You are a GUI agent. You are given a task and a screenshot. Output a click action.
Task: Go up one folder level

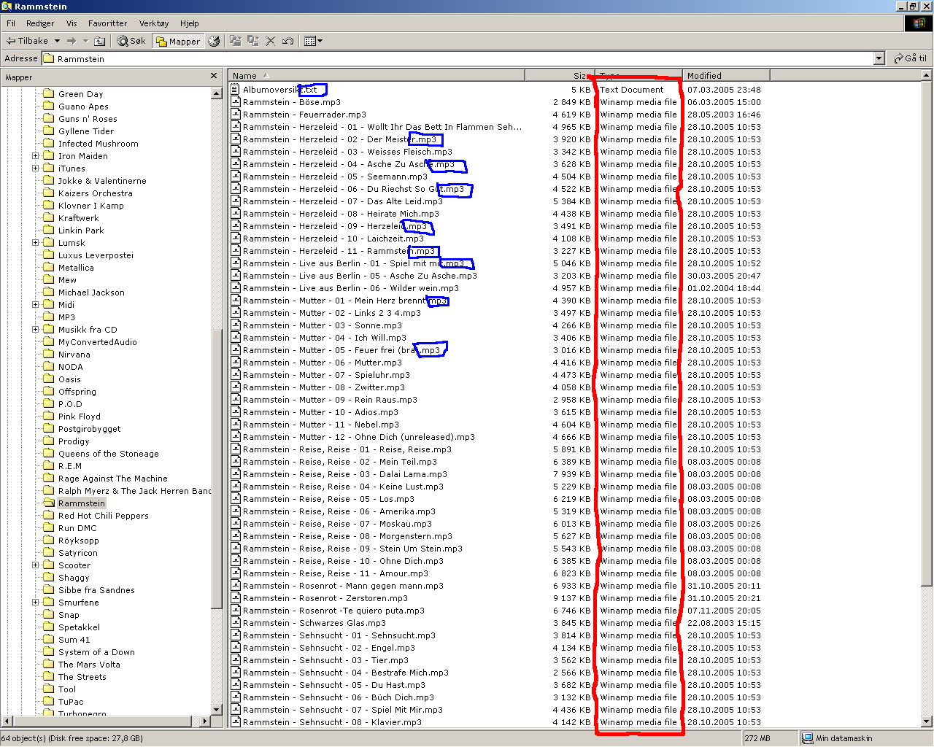(x=100, y=41)
